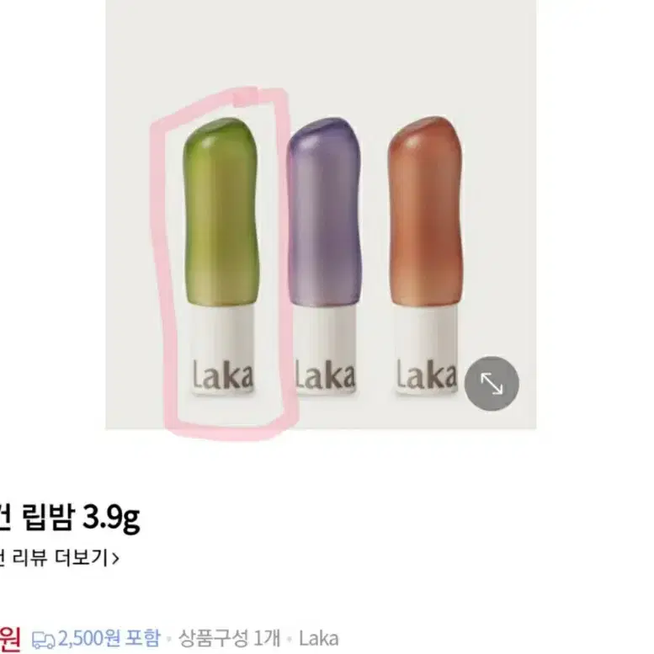Click the delivery truck icon

coord(44,639)
